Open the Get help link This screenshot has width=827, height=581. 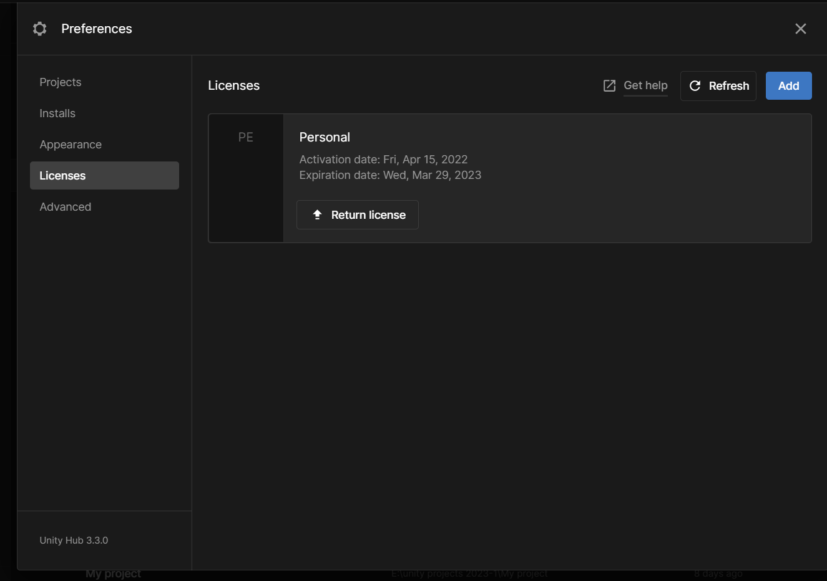(645, 85)
